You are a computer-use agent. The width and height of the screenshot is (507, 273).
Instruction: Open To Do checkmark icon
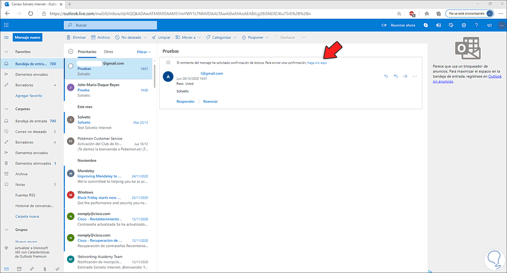coord(57,269)
